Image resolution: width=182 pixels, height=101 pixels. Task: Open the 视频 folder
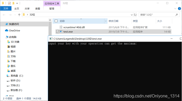[x=13, y=47]
